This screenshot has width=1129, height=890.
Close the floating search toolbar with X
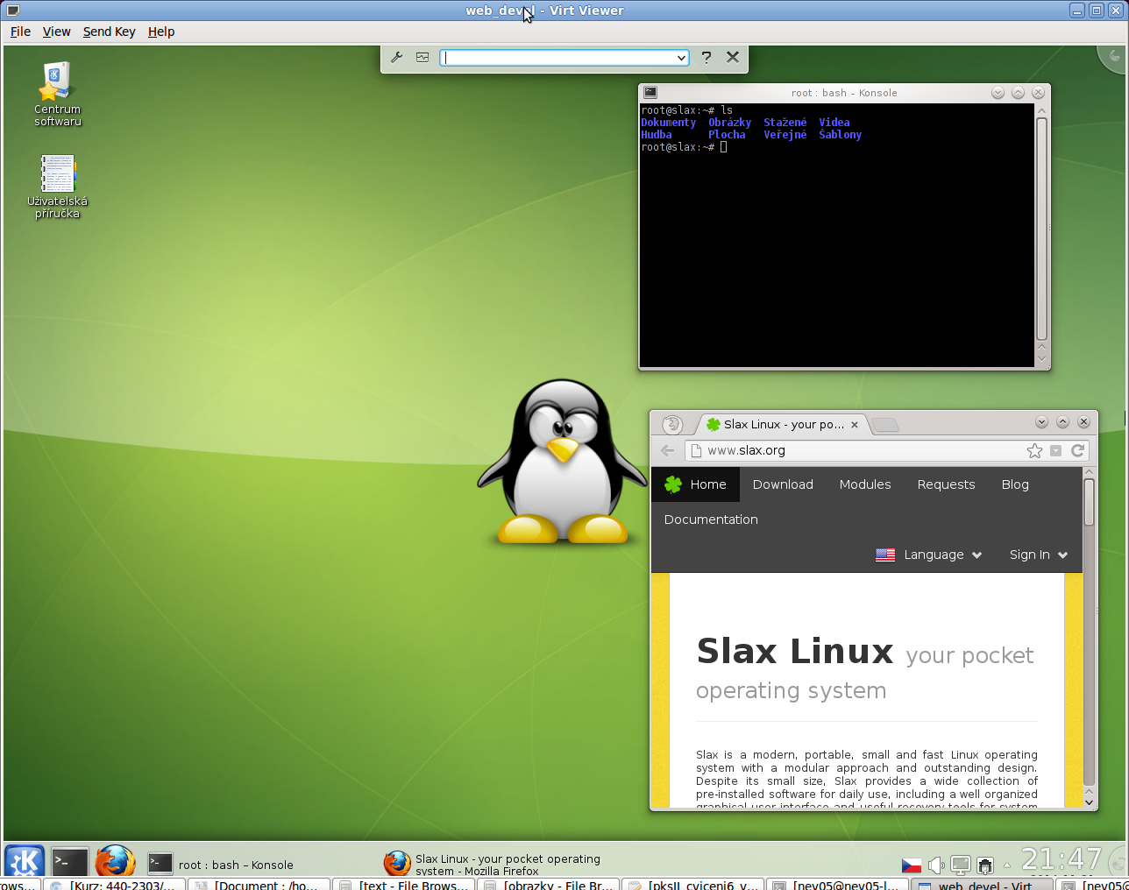click(733, 57)
